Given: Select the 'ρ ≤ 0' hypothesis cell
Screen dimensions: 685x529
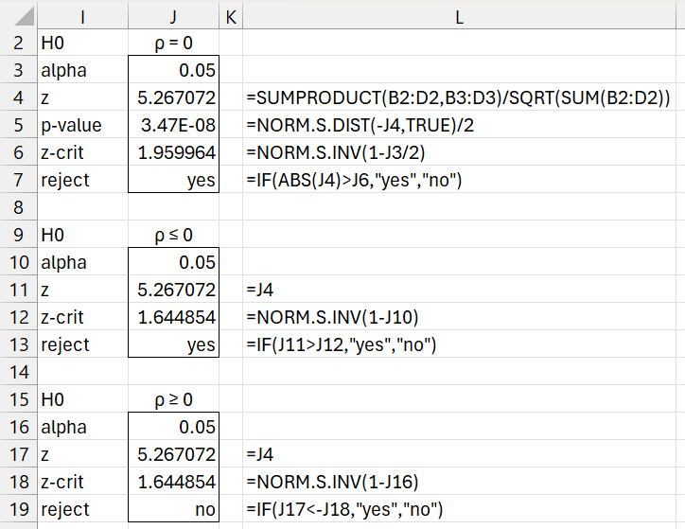Looking at the screenshot, I should pyautogui.click(x=173, y=235).
